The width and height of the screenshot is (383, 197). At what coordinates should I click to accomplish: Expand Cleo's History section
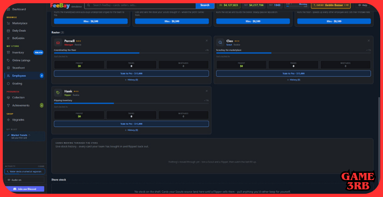click(x=293, y=80)
